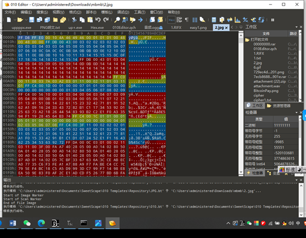Open the Histogram chart icon

pos(238,20)
